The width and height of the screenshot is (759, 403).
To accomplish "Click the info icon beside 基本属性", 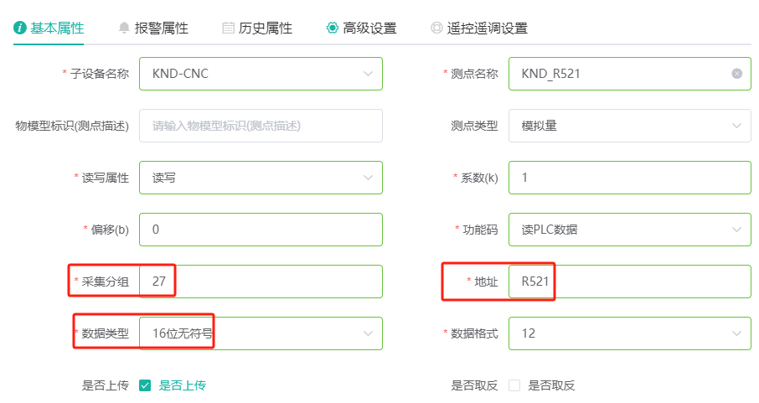I will [x=20, y=28].
